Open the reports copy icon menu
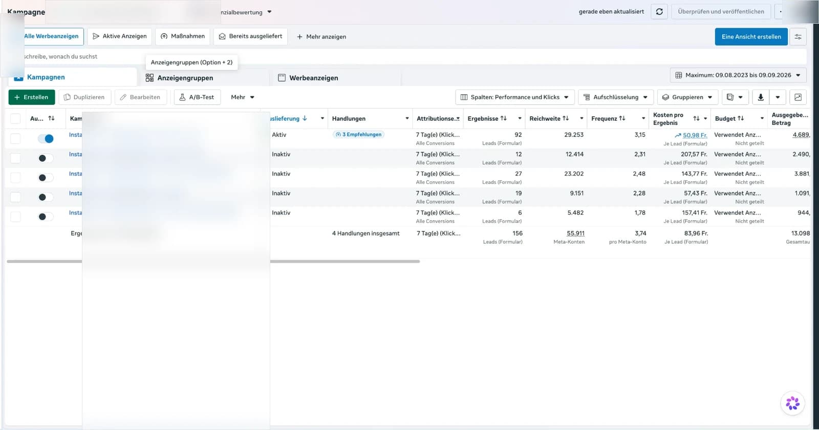Viewport: 819px width, 430px height. pyautogui.click(x=735, y=97)
